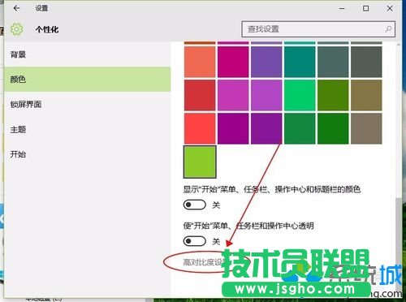Open the 背景 section
406x302 pixels.
point(87,54)
